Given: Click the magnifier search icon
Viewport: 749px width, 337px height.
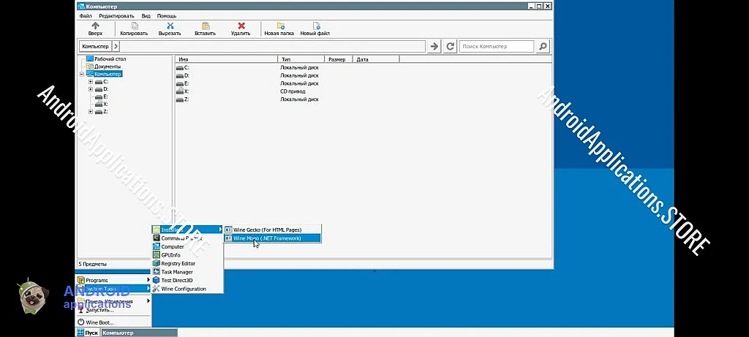Looking at the screenshot, I should click(542, 46).
